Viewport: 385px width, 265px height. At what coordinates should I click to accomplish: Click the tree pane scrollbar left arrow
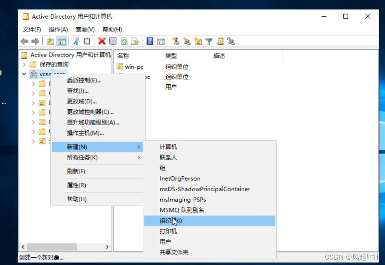coord(23,247)
